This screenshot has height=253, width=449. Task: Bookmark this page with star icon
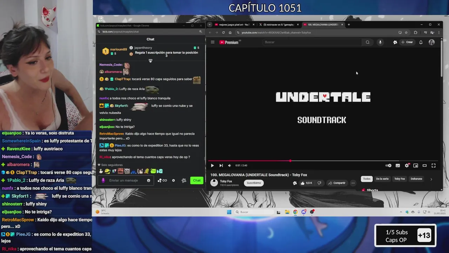point(406,33)
